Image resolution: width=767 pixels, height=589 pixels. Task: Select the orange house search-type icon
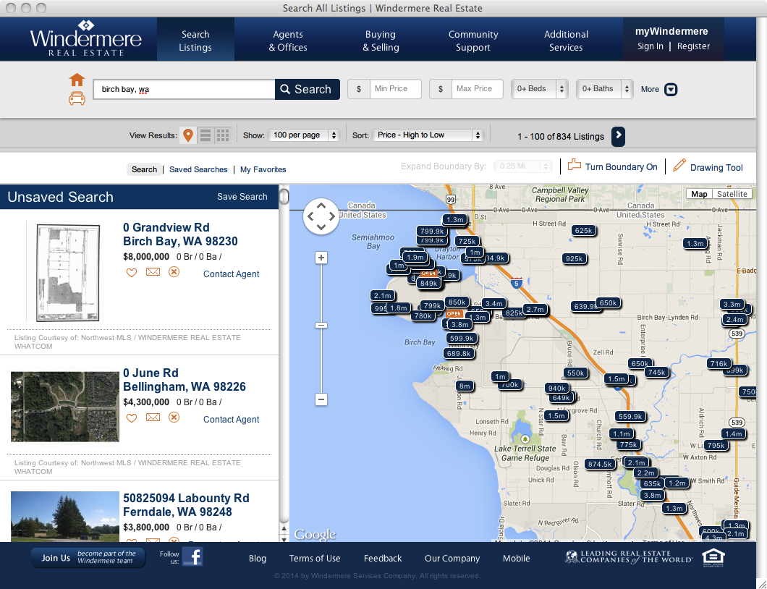click(77, 80)
